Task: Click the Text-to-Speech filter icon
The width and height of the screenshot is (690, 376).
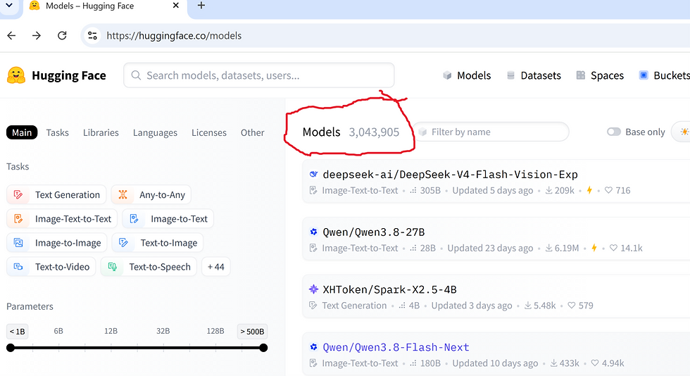Action: [x=112, y=267]
